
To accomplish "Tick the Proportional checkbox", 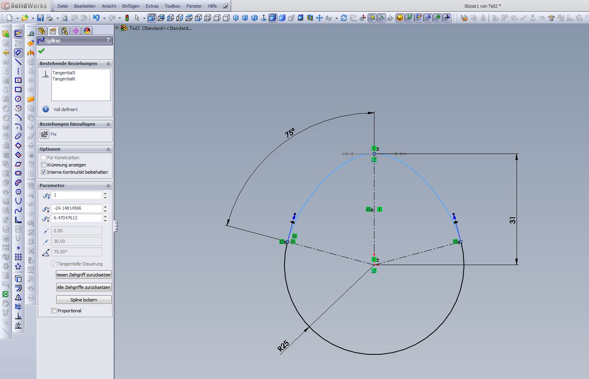I will click(x=54, y=311).
